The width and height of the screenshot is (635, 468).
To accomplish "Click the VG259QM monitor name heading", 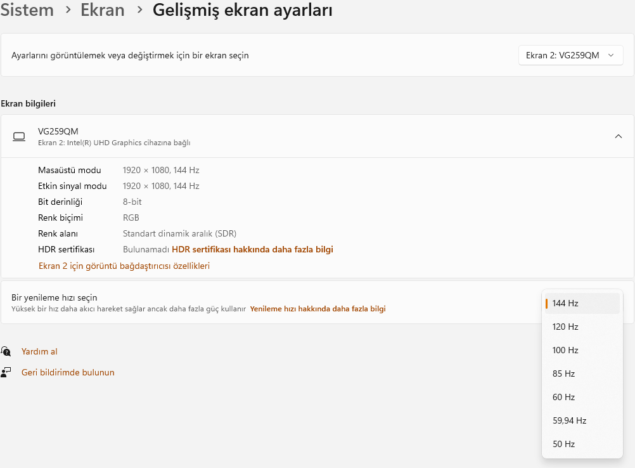I will tap(58, 131).
